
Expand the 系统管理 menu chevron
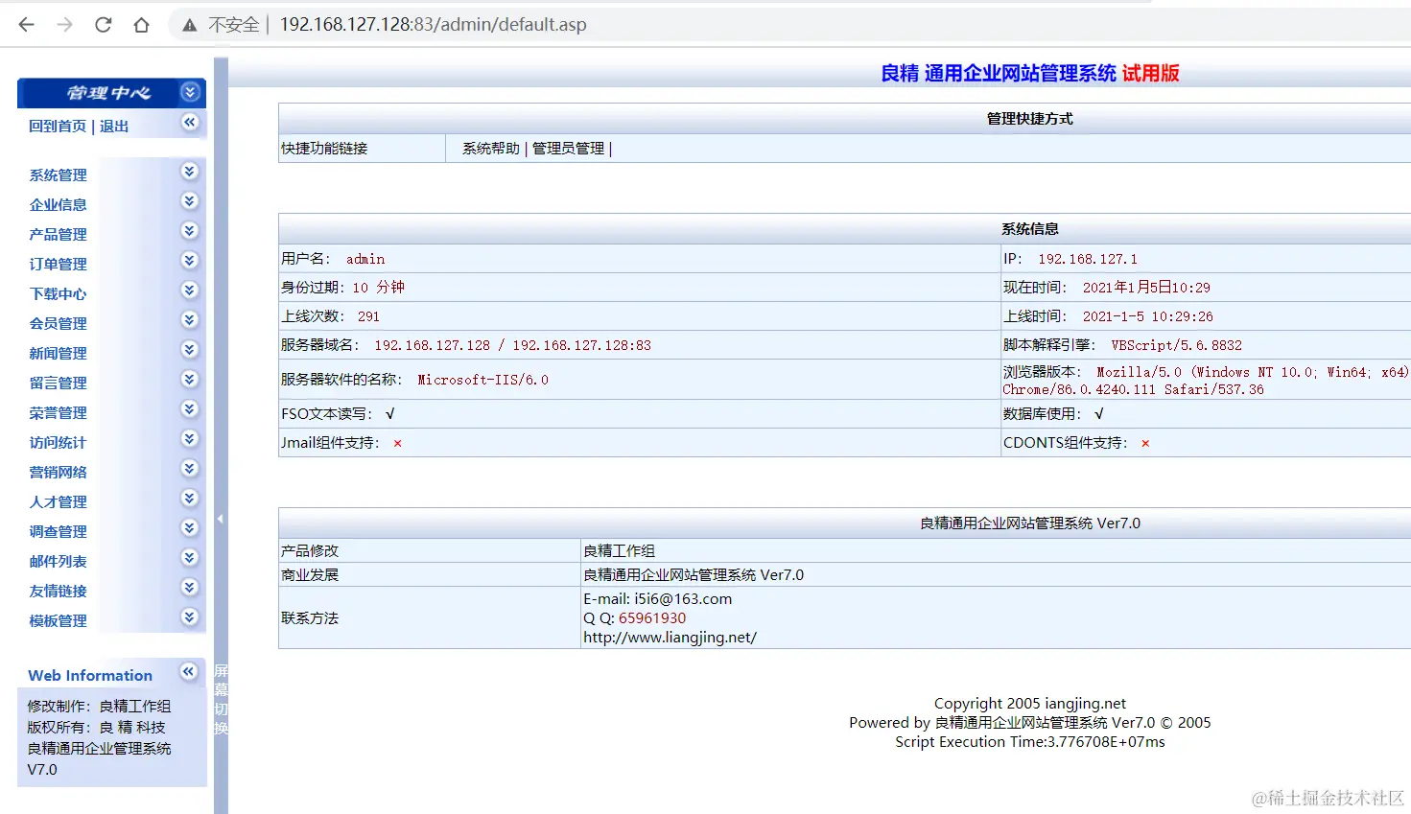[x=190, y=171]
